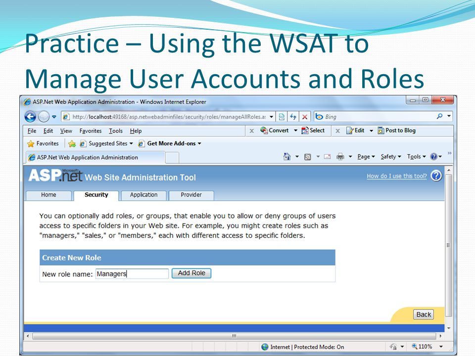
Task: Click the 110% zoom level button
Action: coord(422,346)
